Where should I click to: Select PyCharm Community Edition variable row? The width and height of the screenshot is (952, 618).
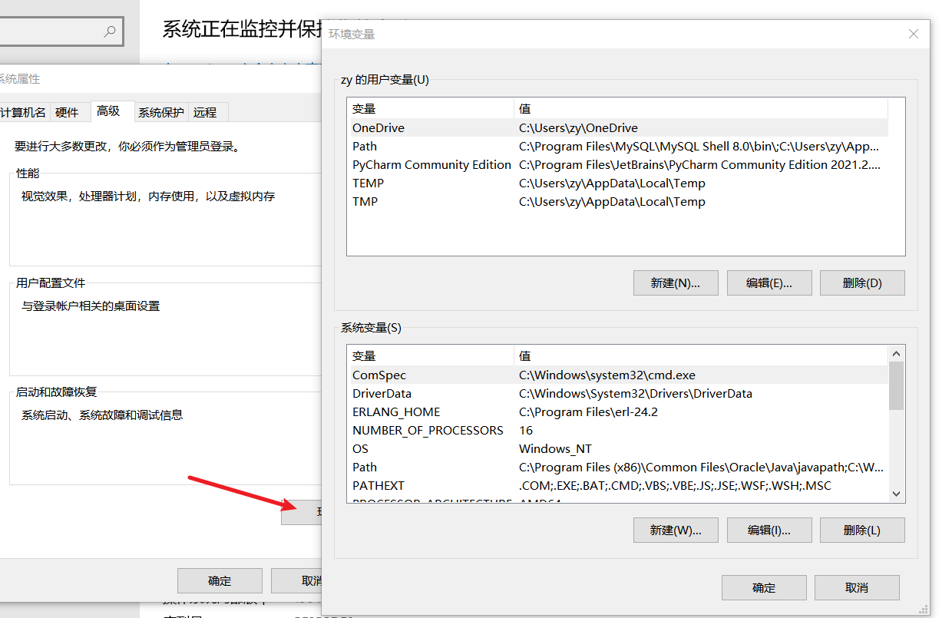click(617, 165)
